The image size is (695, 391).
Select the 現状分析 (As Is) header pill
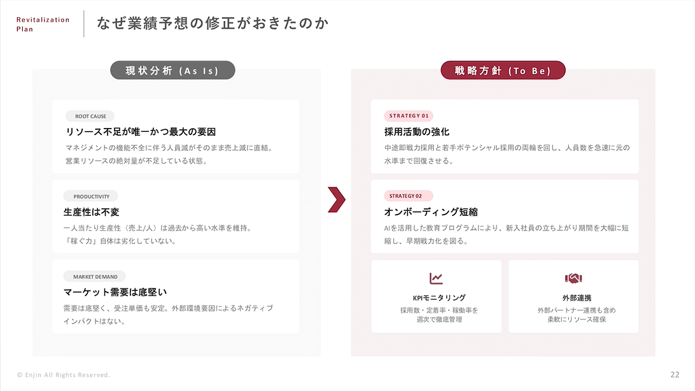[x=172, y=71]
